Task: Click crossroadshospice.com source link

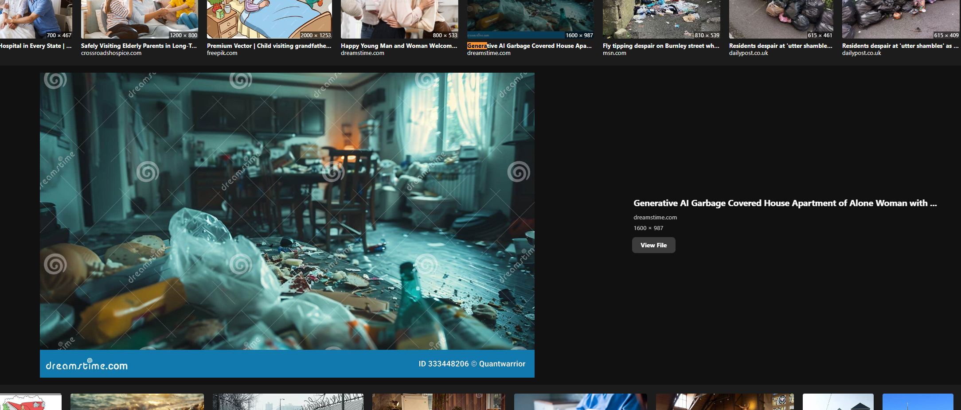Action: click(x=111, y=53)
